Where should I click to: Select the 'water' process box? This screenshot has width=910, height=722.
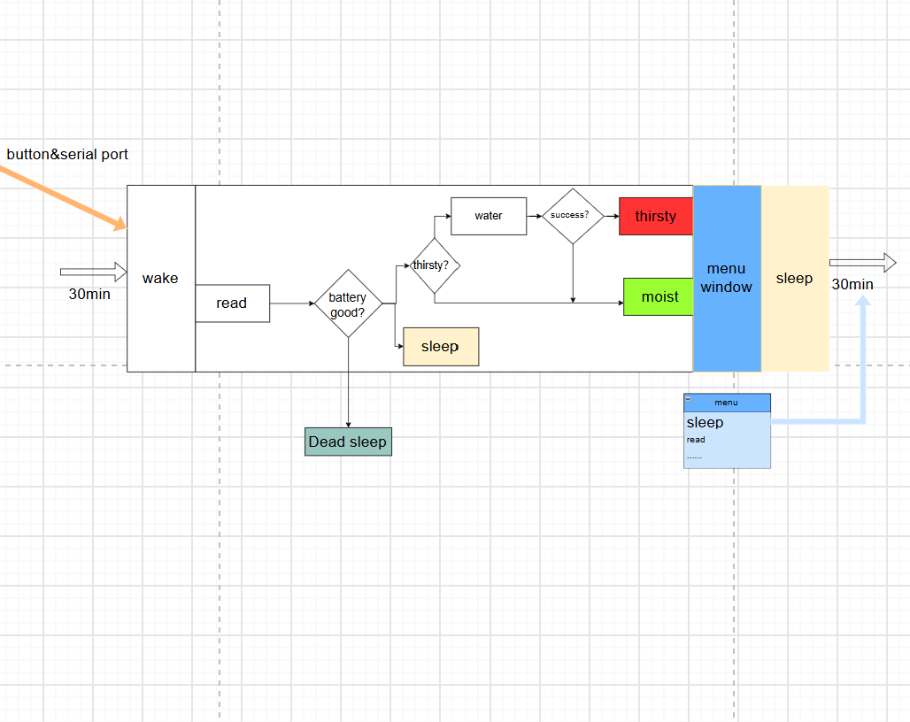(489, 216)
